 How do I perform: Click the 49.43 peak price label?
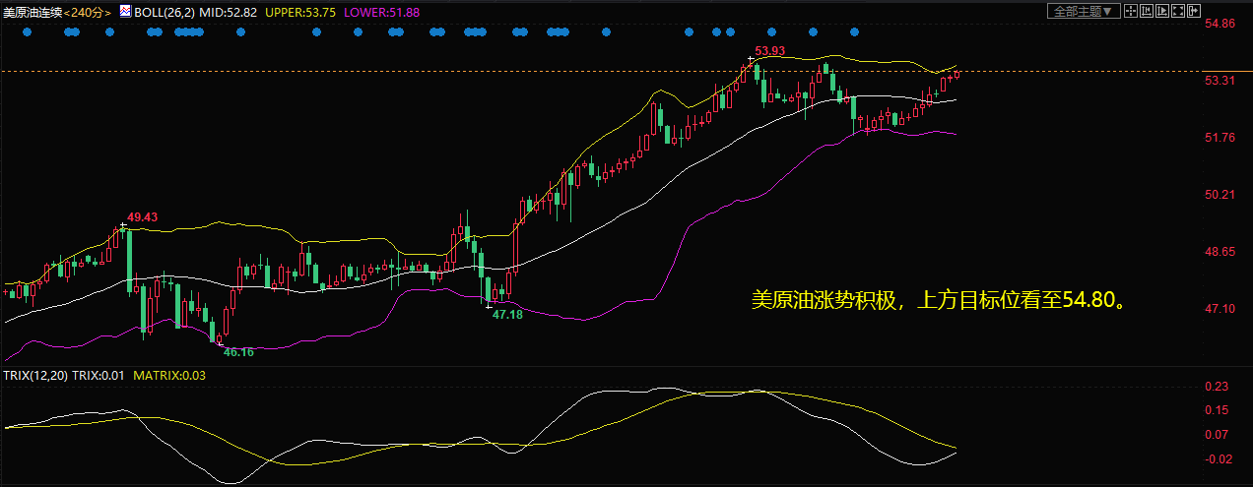point(143,216)
